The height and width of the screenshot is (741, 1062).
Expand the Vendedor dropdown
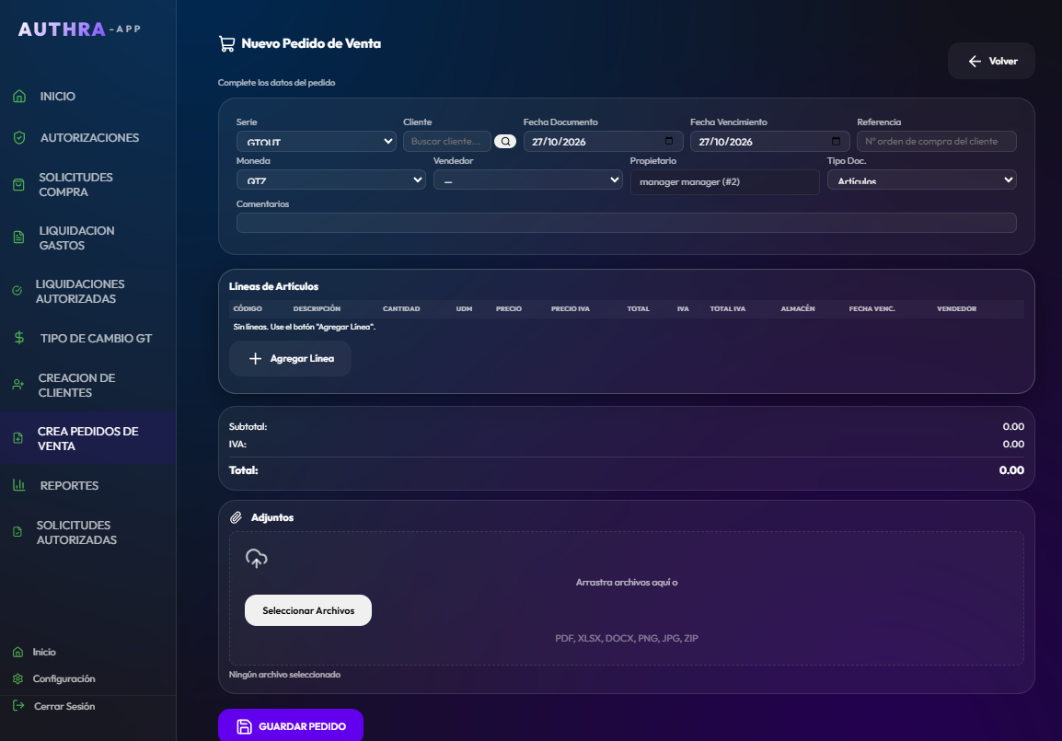click(528, 180)
